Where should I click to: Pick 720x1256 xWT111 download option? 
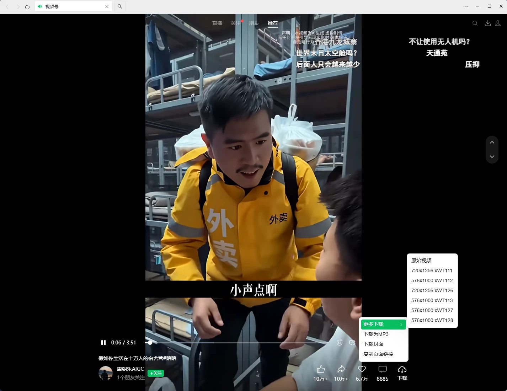(432, 271)
